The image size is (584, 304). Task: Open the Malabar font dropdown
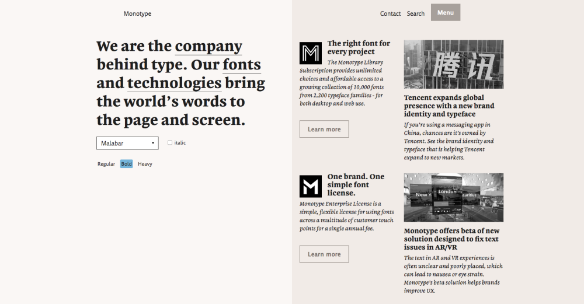click(x=127, y=144)
